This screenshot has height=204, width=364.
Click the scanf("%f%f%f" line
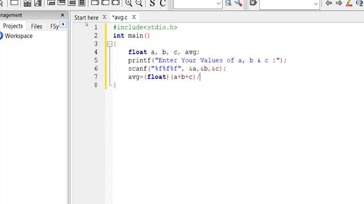177,69
